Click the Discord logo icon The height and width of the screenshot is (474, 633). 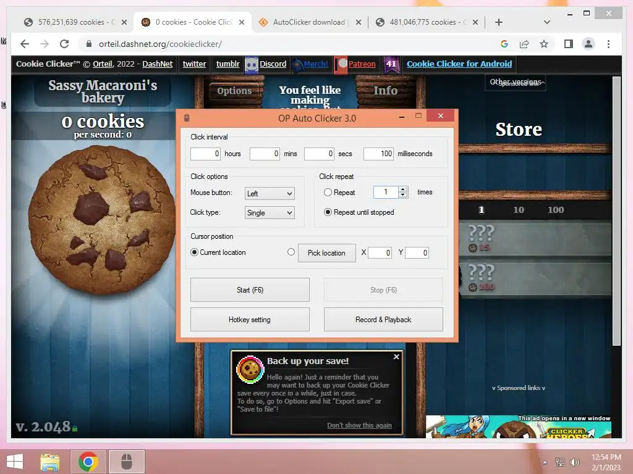251,64
